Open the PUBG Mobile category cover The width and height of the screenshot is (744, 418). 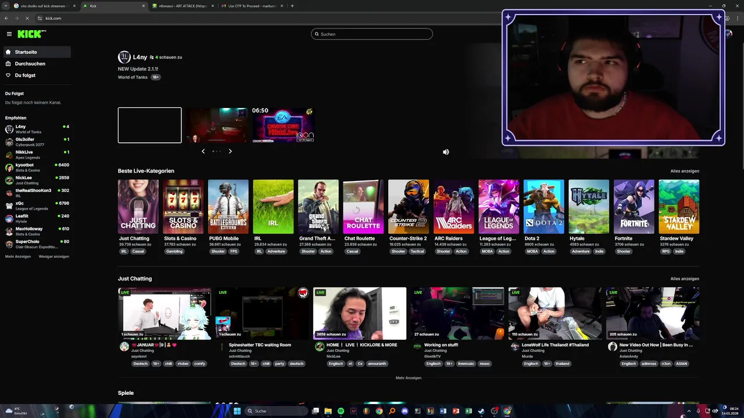click(228, 207)
